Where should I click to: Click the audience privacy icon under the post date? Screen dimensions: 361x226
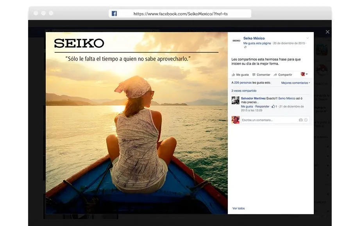245,47
